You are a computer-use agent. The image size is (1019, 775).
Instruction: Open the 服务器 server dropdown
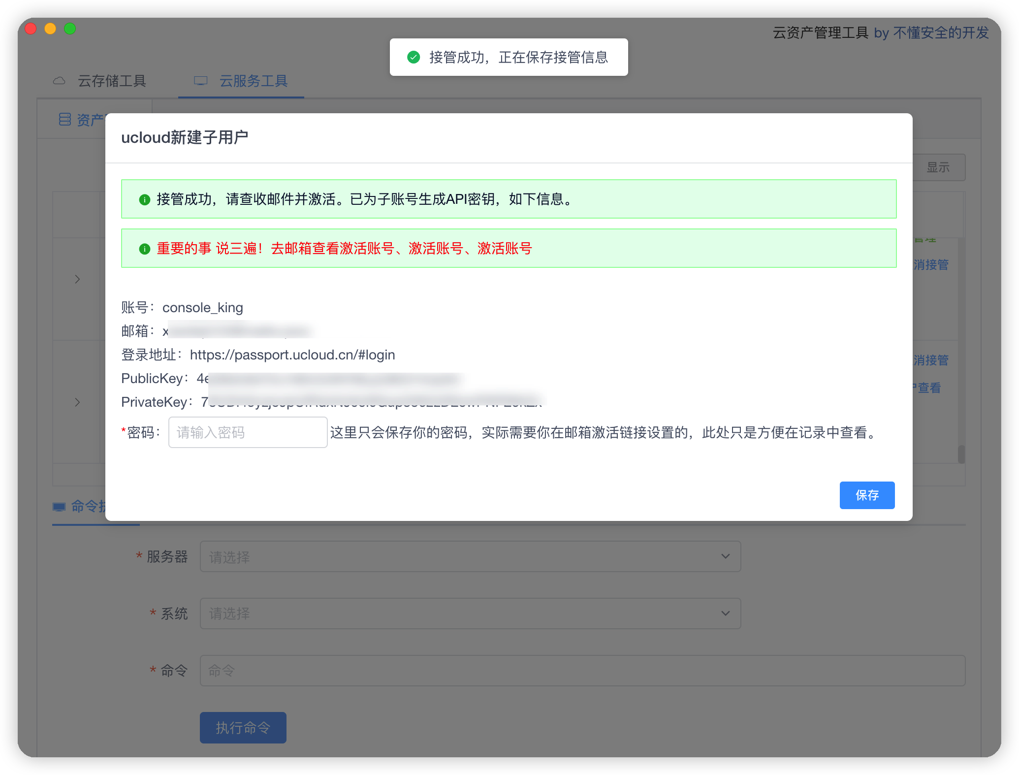[x=470, y=556]
